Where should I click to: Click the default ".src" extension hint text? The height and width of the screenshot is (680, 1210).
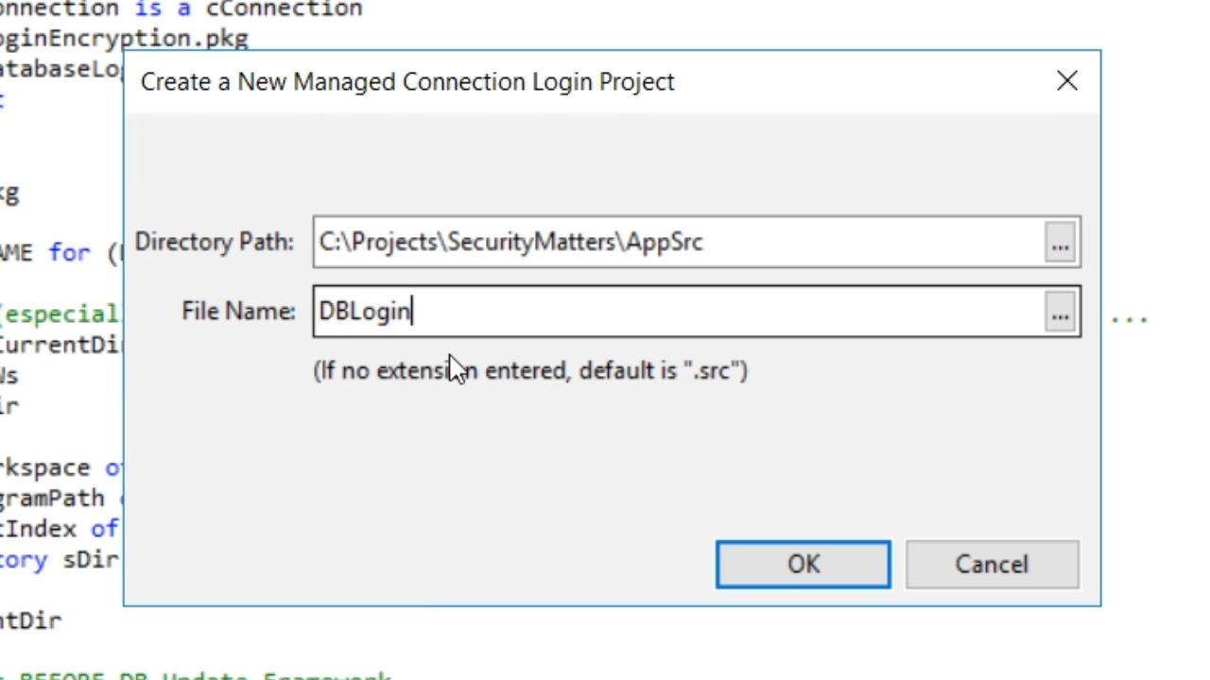click(x=530, y=370)
